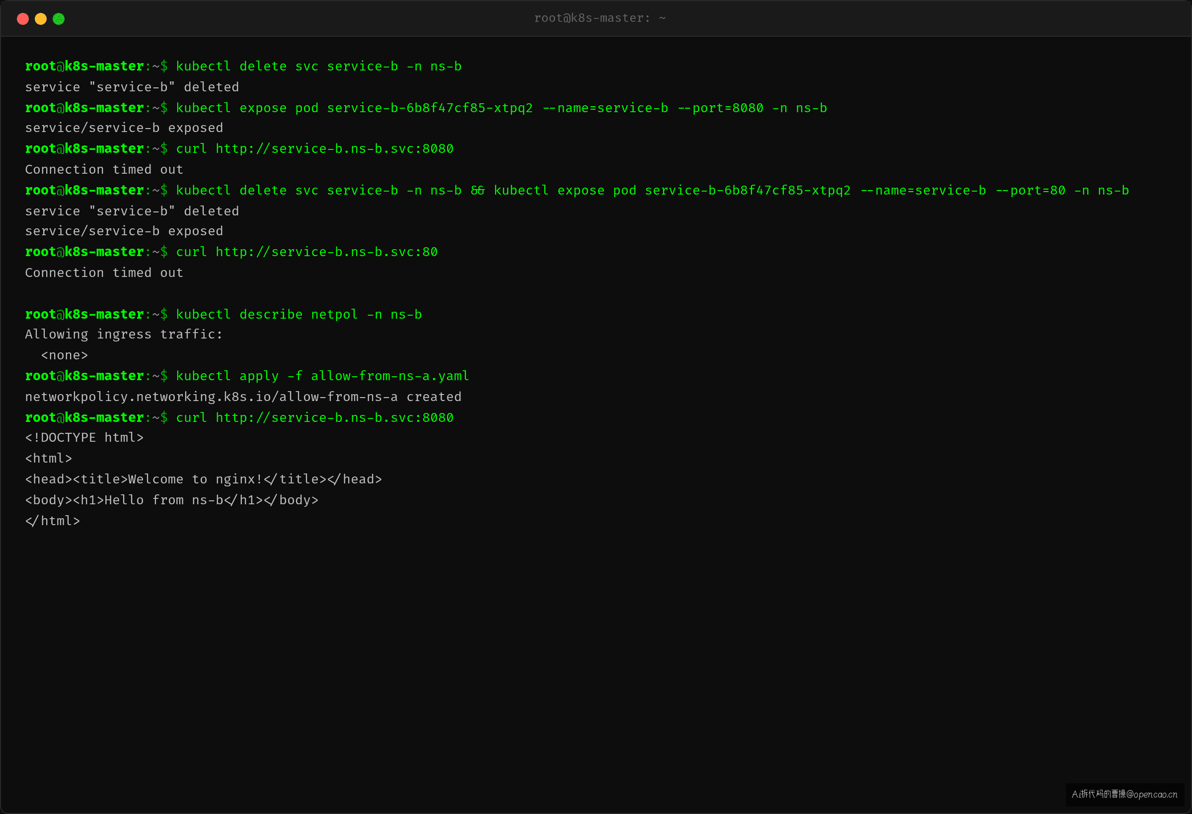Click the red close window button
This screenshot has width=1192, height=814.
point(22,19)
